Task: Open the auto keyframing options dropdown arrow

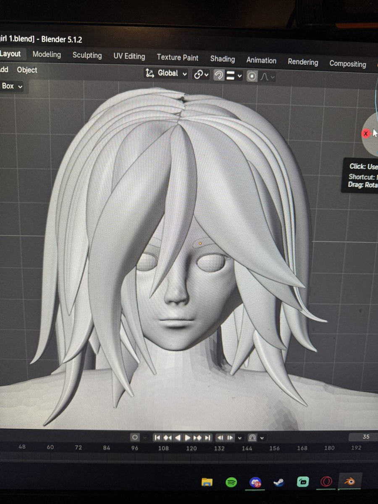Action: click(x=145, y=437)
